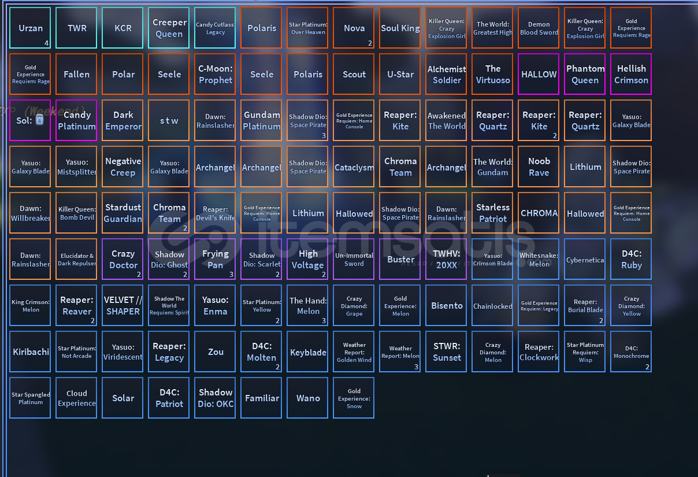This screenshot has width=698, height=477.
Task: Click the CHROMA item slot
Action: [539, 213]
